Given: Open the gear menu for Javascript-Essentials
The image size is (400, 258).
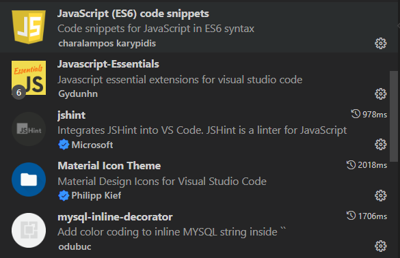Looking at the screenshot, I should (x=381, y=94).
